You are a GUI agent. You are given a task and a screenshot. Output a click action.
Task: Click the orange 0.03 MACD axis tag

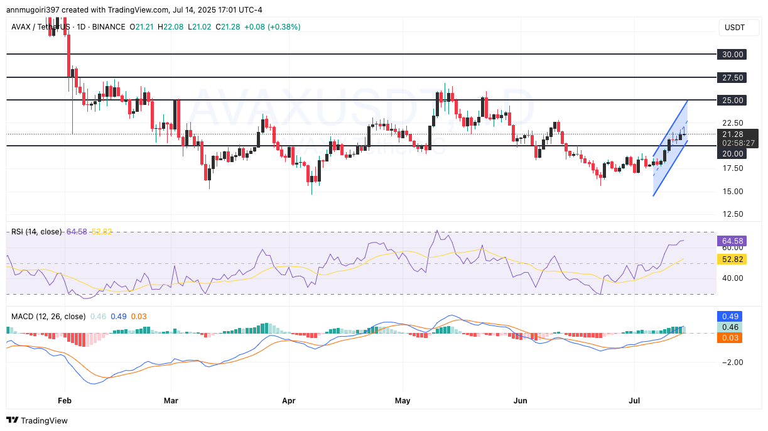(730, 337)
